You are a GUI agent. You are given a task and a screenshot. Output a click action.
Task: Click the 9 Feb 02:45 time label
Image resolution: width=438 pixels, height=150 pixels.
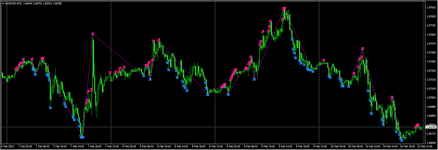pos(233,146)
